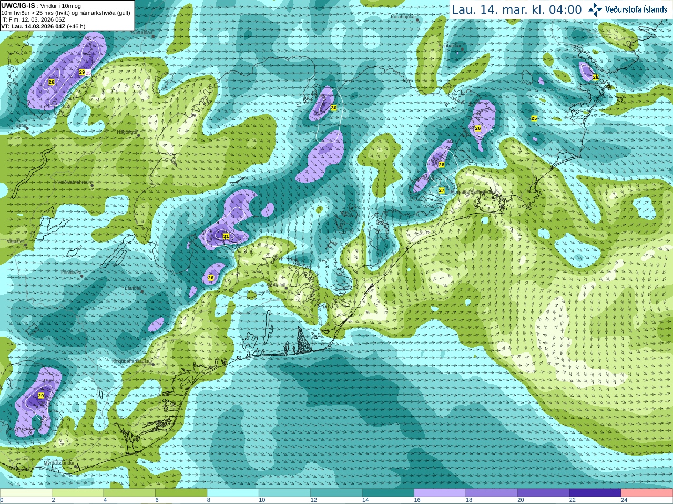Screen dimensions: 673x504
Task: Select the 6–8 m/s green legend swatch
Action: pos(181,493)
